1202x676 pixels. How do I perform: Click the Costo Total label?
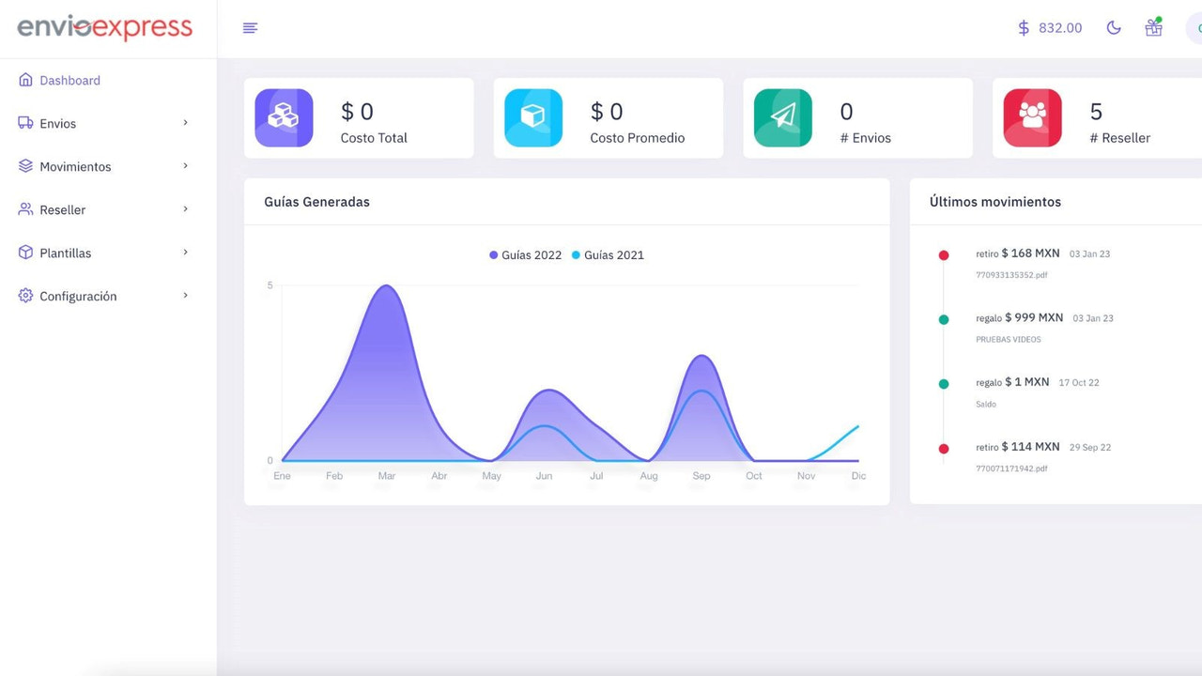(374, 138)
